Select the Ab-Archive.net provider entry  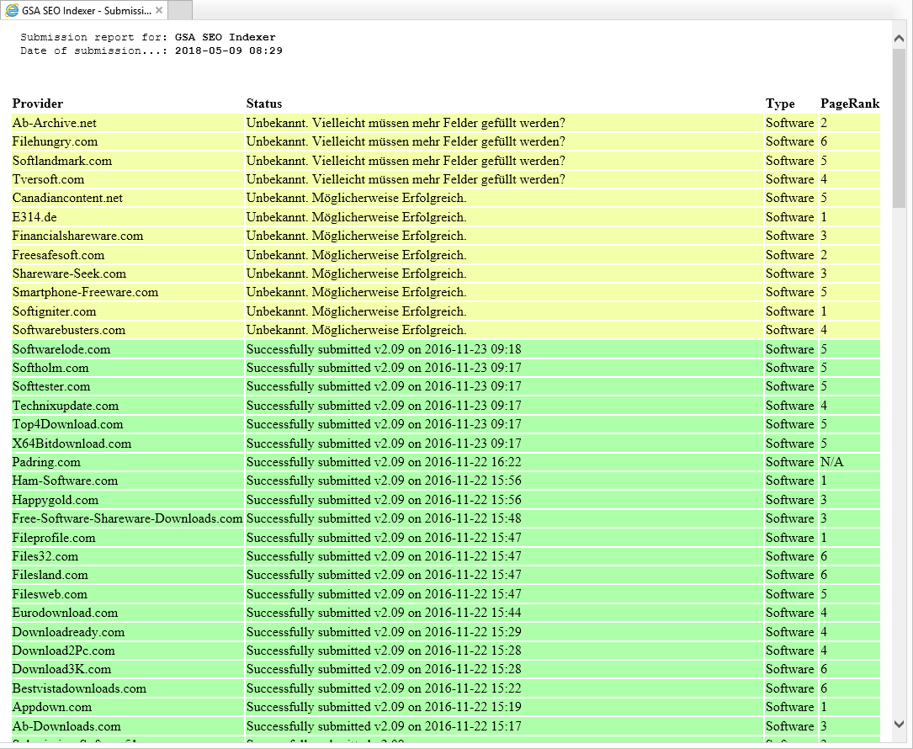point(54,123)
